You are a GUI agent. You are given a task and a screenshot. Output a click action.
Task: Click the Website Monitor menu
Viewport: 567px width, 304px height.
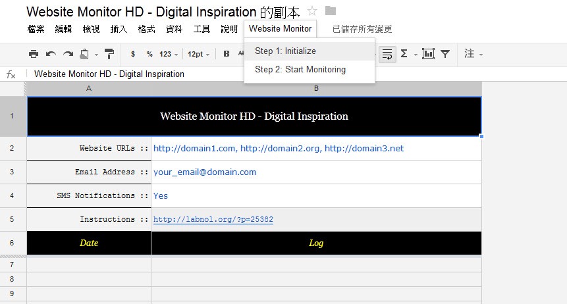[281, 28]
